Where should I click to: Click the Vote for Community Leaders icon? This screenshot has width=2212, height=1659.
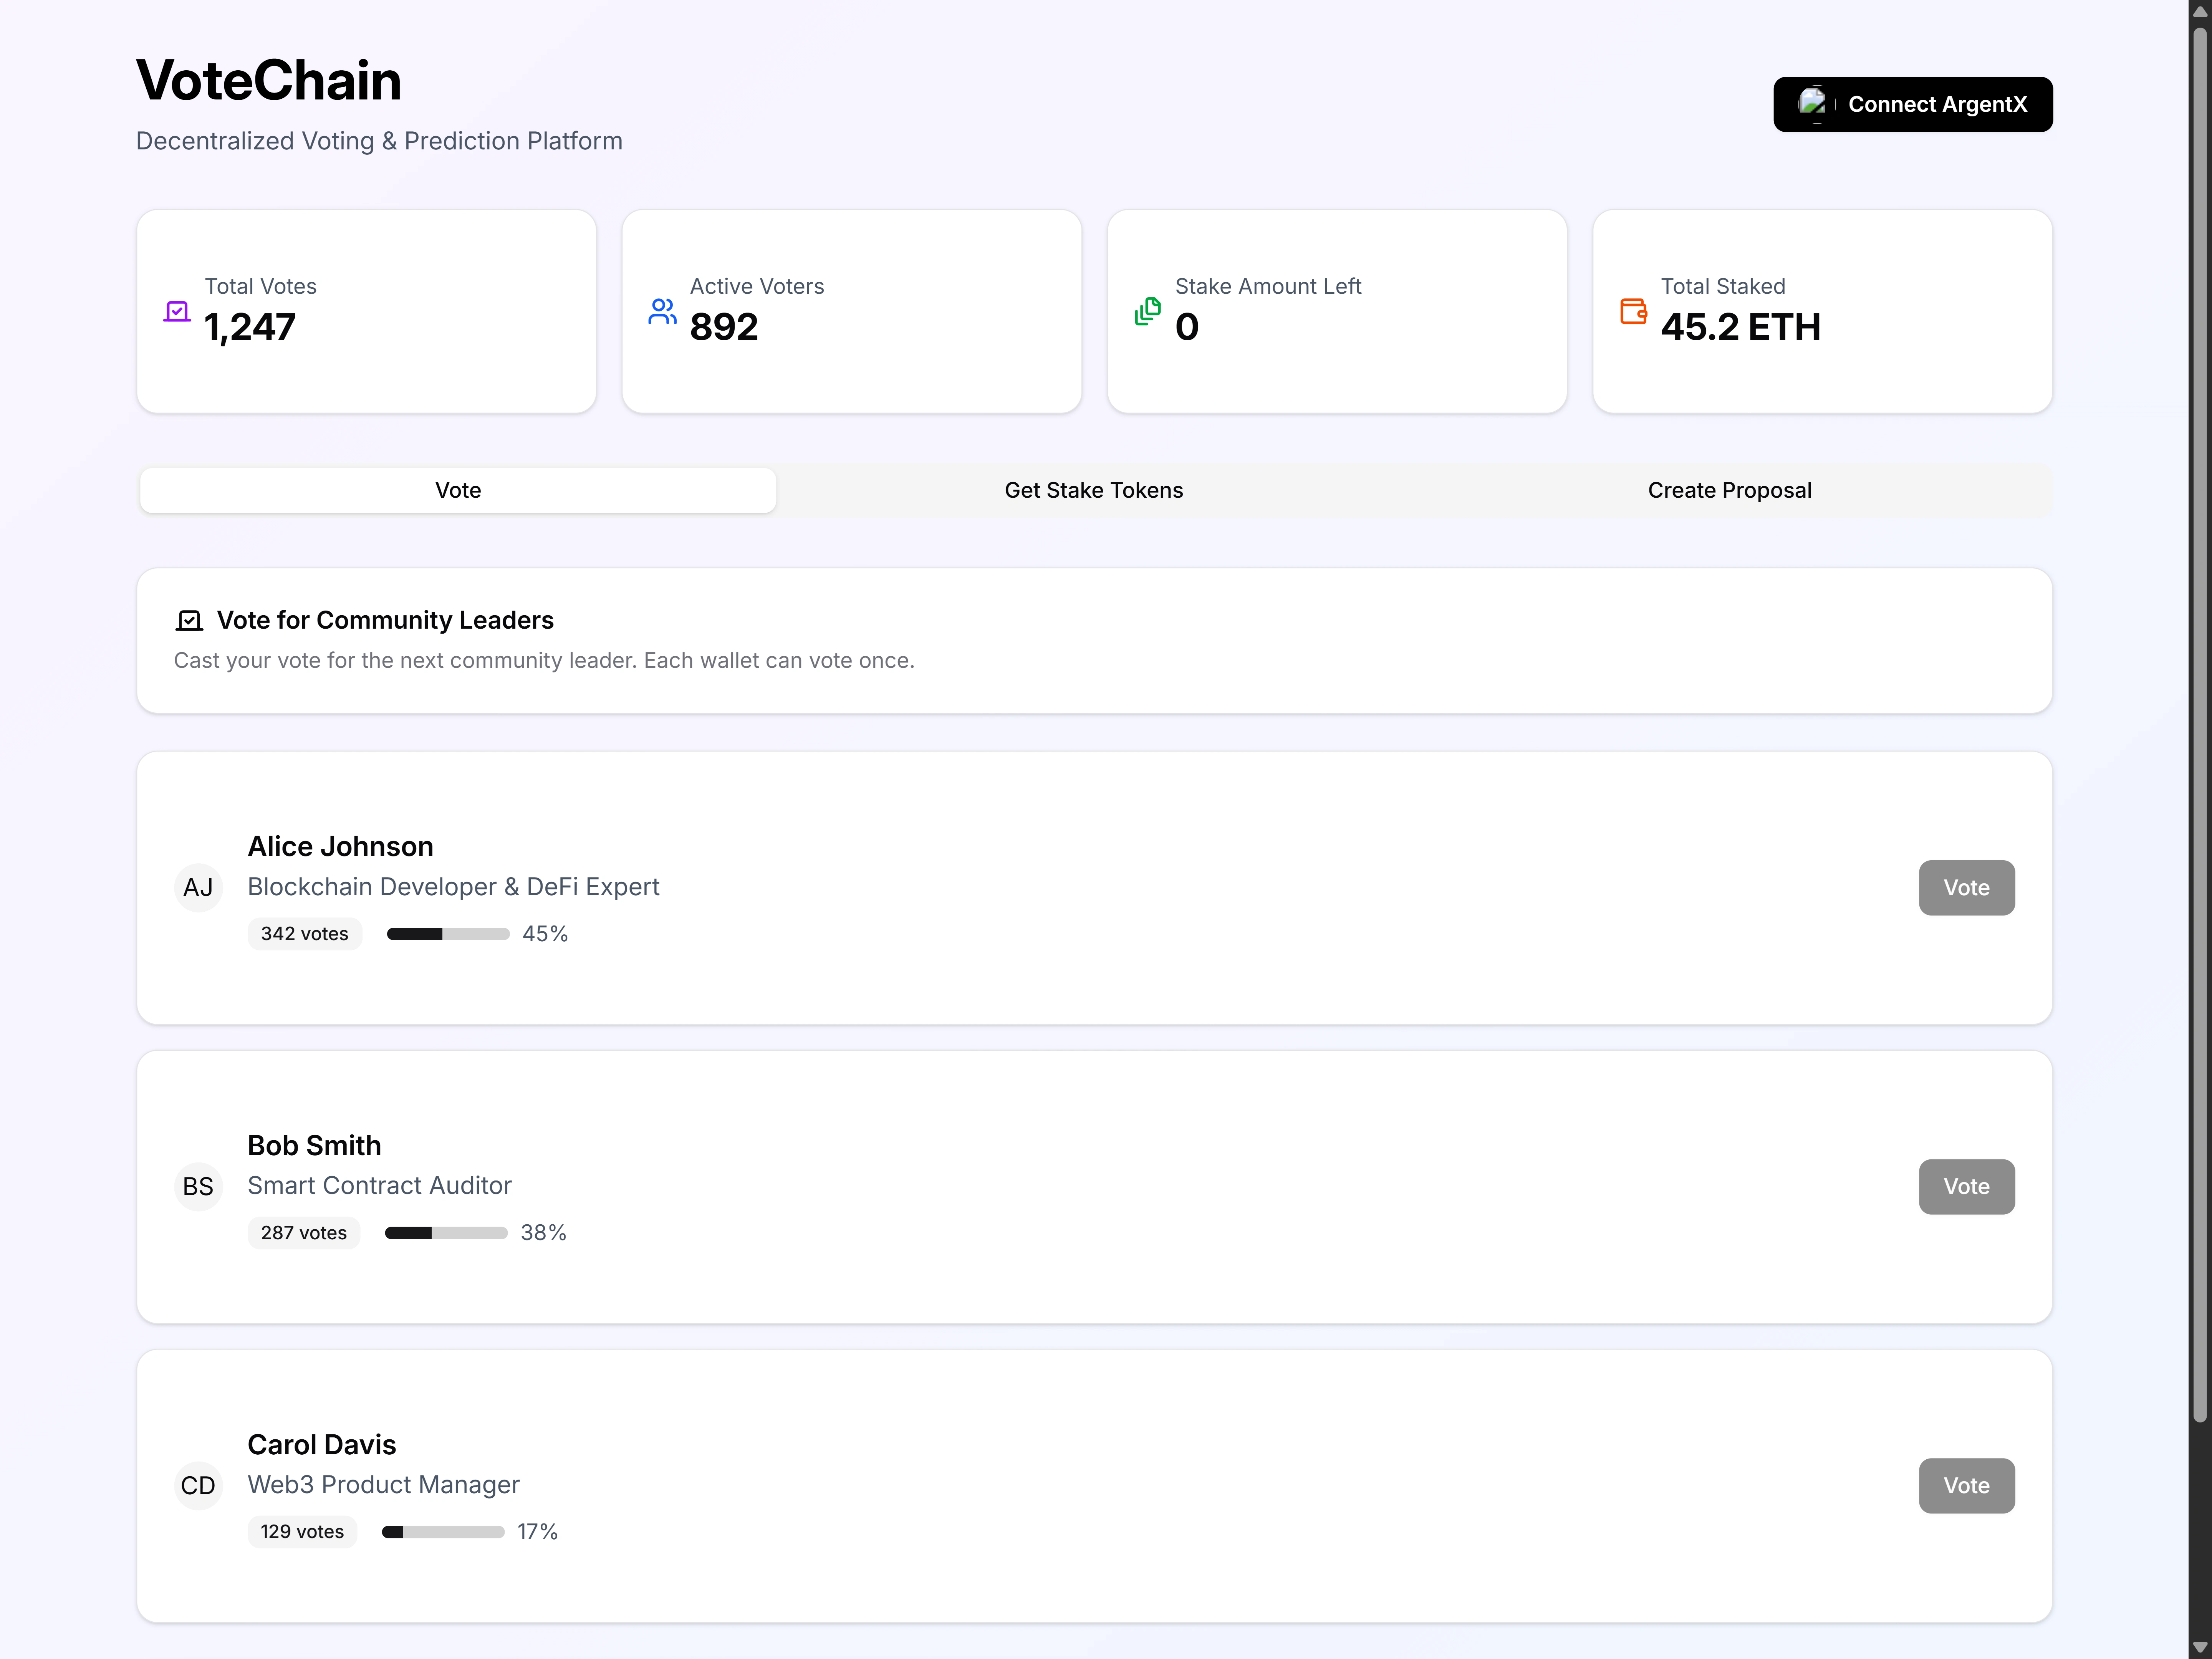pyautogui.click(x=189, y=621)
